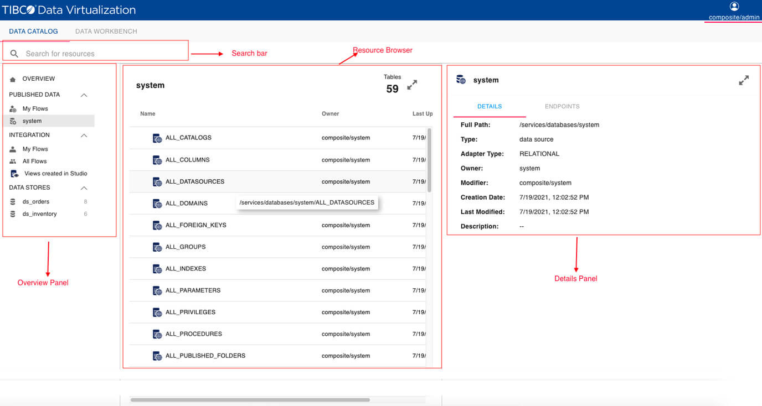The width and height of the screenshot is (762, 406).
Task: Open the Details tab
Action: (x=490, y=106)
